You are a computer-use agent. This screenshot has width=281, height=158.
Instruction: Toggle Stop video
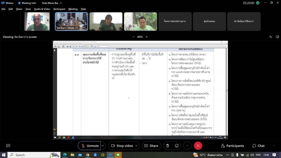[x=122, y=146]
